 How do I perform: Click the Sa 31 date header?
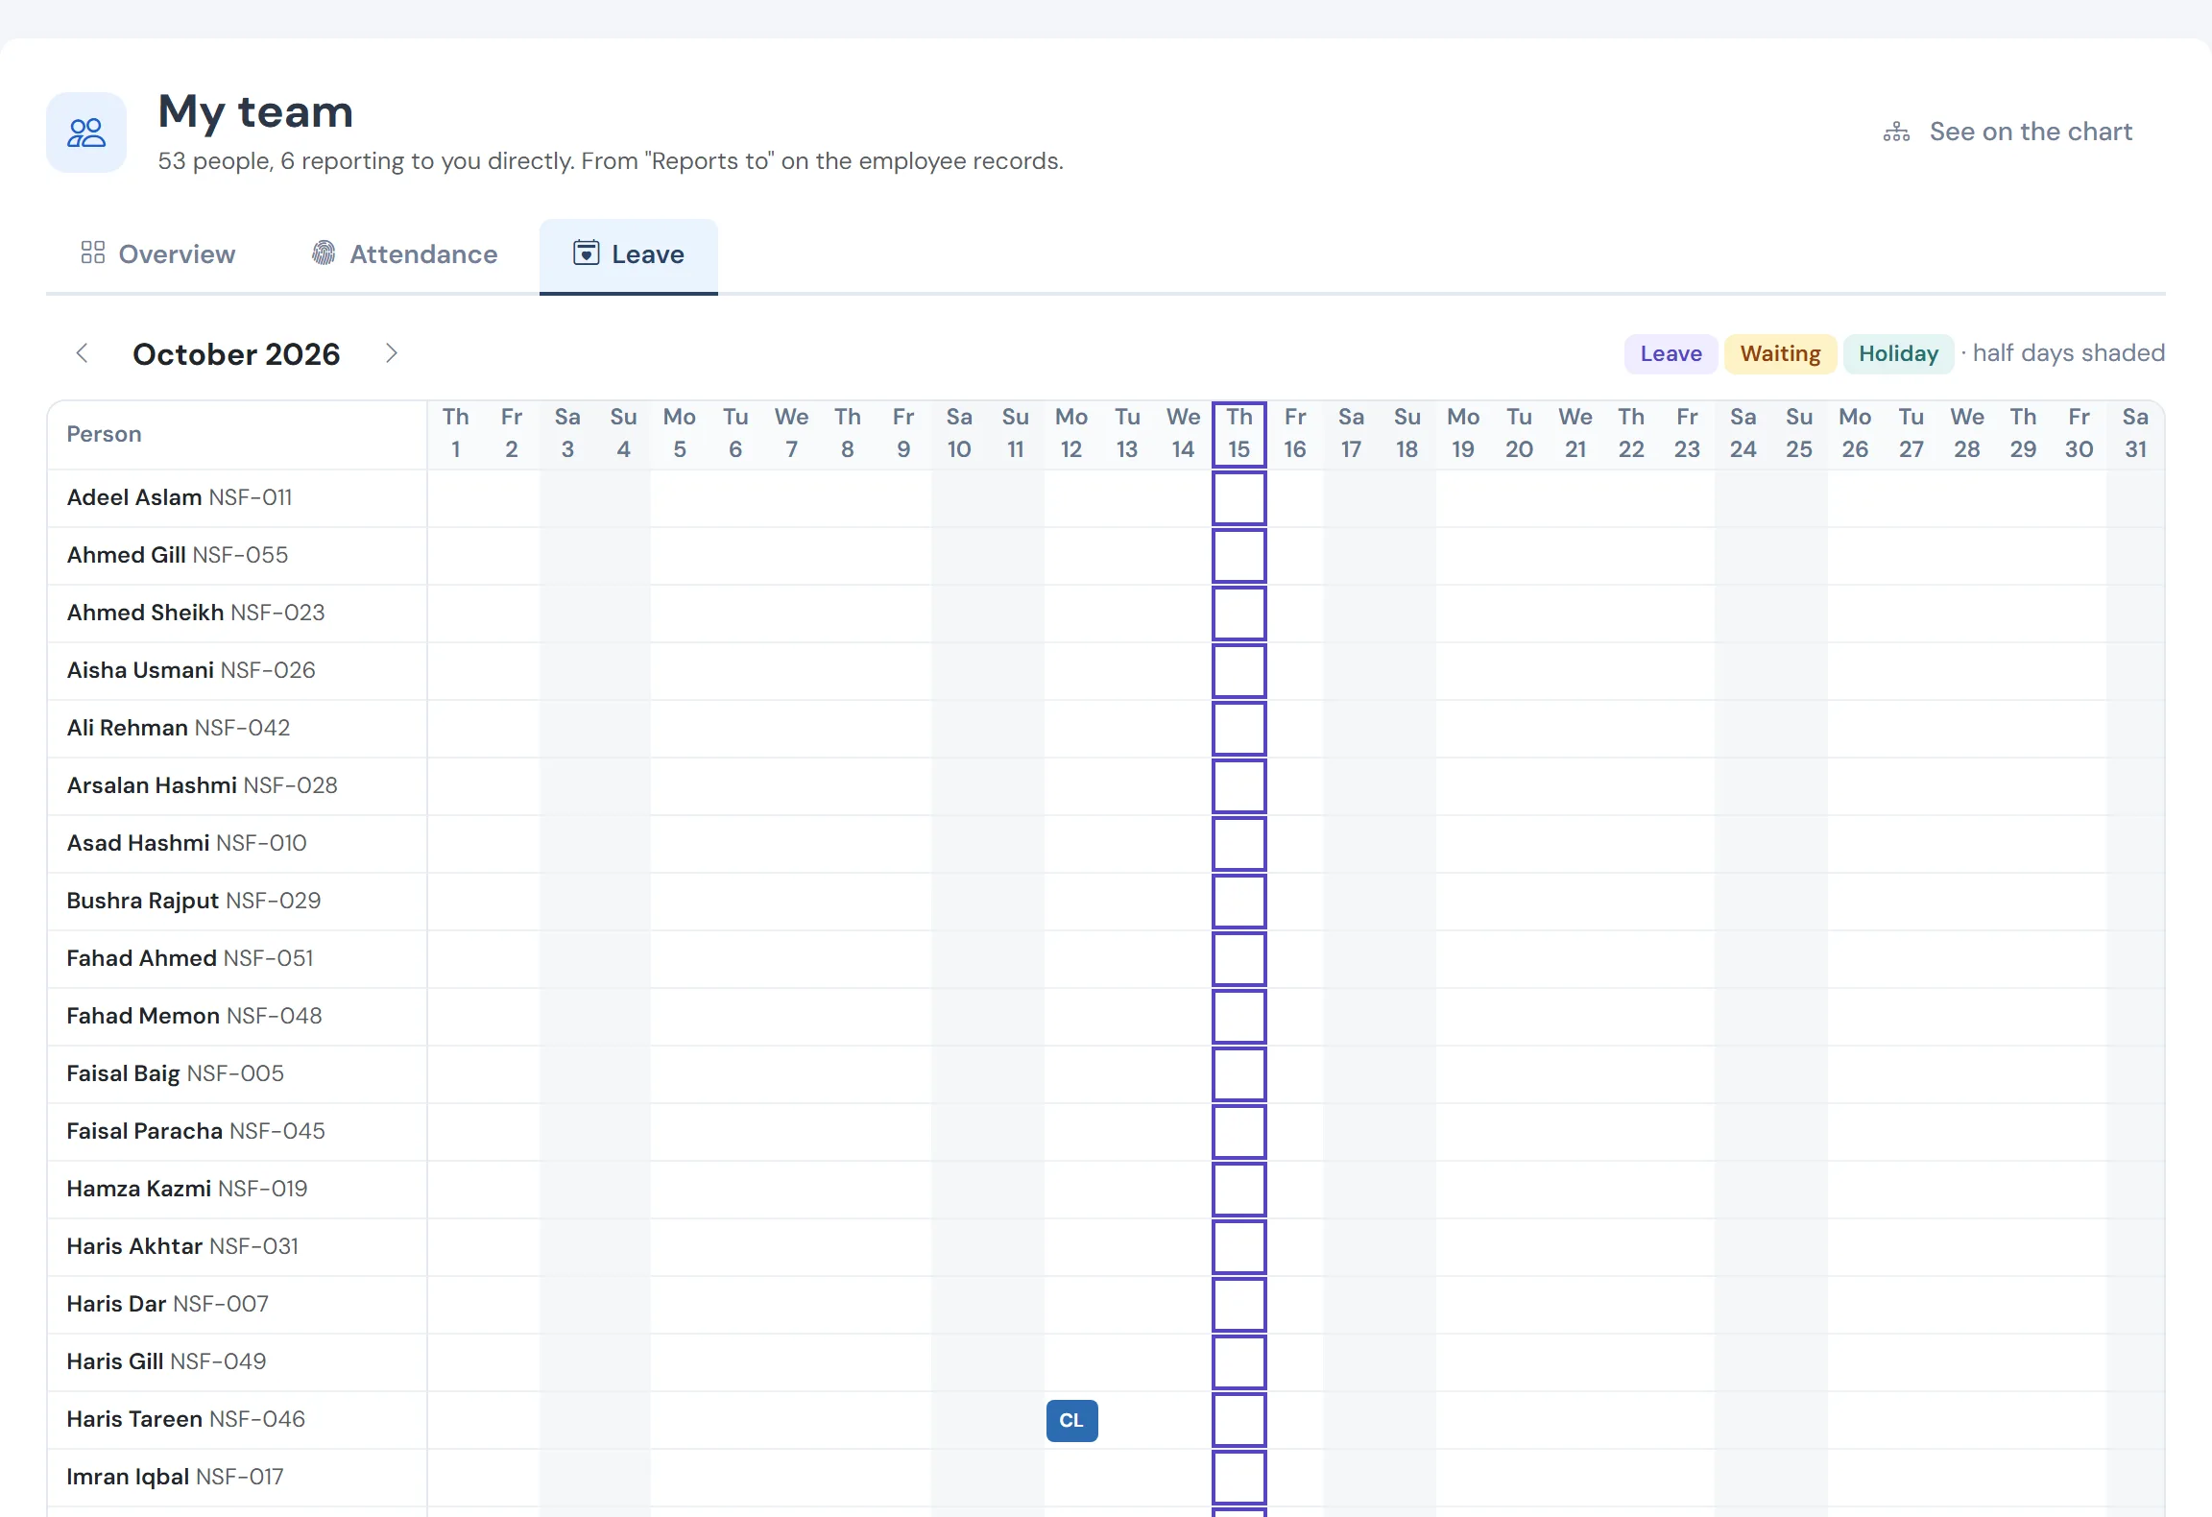[2135, 434]
